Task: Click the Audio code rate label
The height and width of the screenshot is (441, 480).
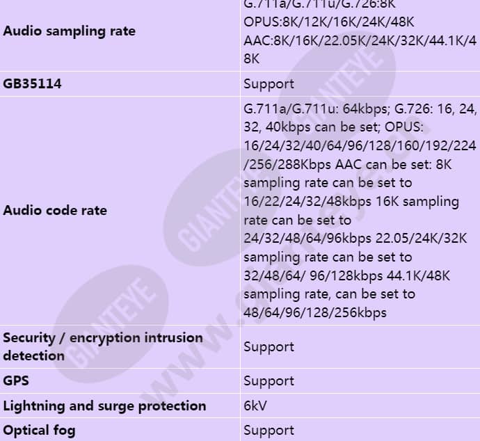Action: pos(55,210)
